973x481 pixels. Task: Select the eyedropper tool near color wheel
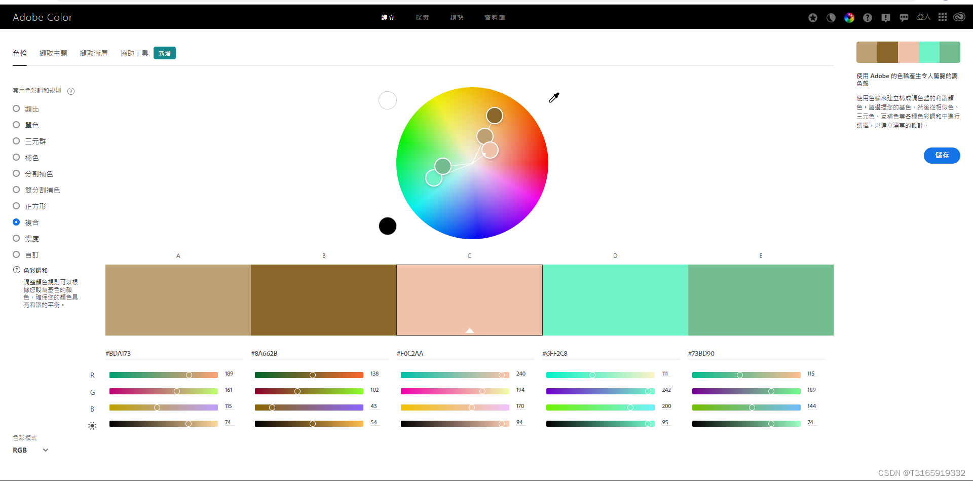(x=554, y=97)
